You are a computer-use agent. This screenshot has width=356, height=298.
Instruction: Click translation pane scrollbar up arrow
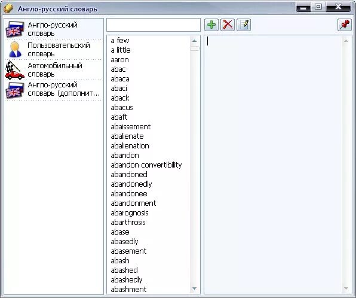click(346, 41)
